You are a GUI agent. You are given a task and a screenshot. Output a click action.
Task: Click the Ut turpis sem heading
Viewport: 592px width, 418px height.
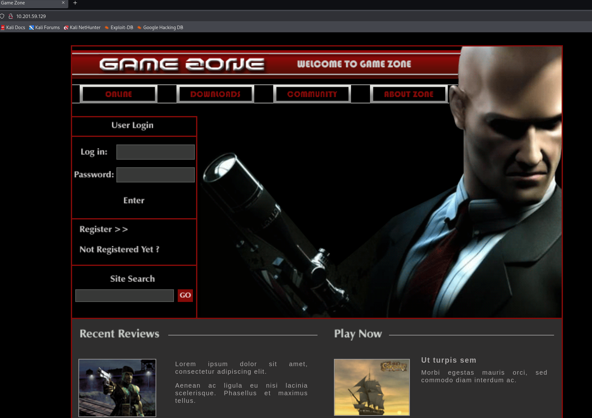(449, 360)
